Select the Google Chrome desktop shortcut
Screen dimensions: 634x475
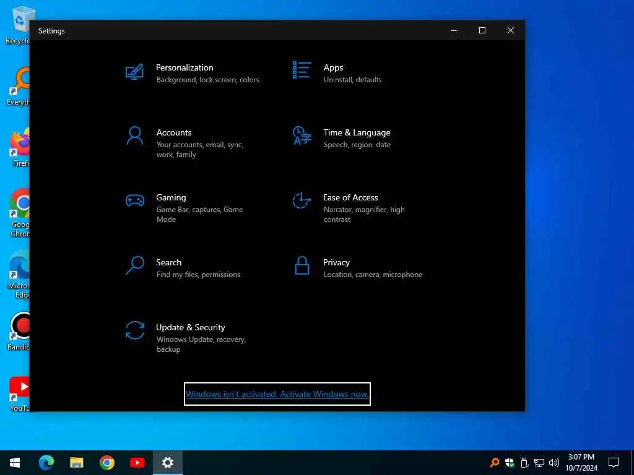(x=18, y=213)
